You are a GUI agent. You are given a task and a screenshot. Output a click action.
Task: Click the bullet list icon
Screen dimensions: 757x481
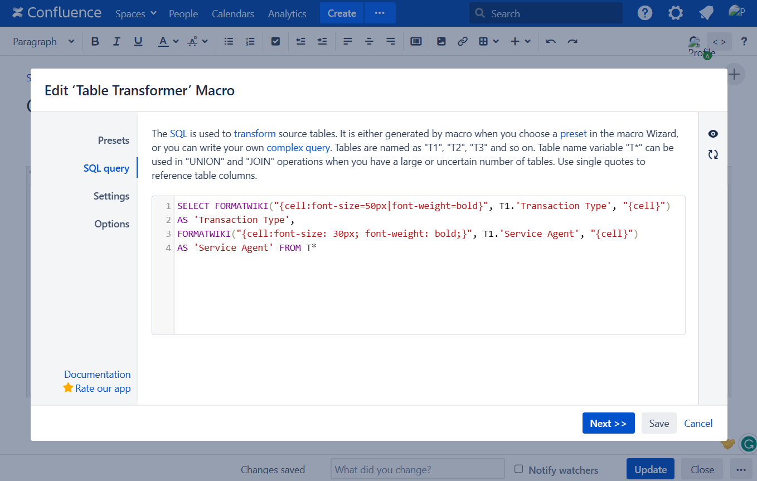point(229,42)
